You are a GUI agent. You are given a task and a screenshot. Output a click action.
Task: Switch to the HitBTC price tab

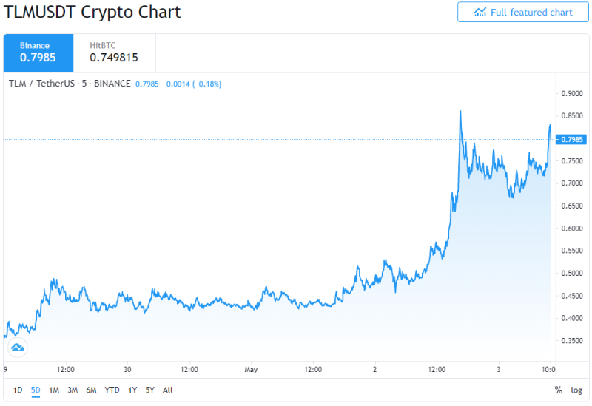point(115,53)
